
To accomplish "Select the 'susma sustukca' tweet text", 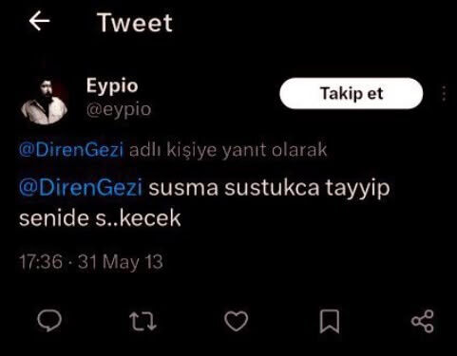I will [234, 187].
